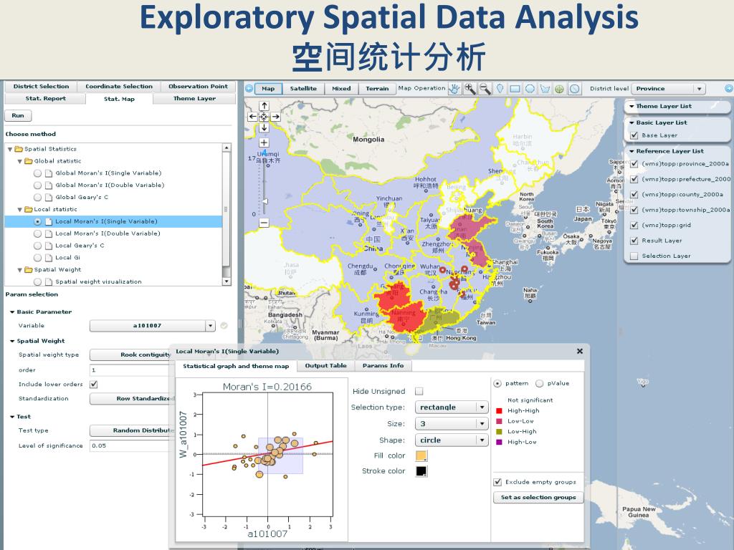Click Set as selection groups button
Screen dimensions: 734x550
(538, 498)
